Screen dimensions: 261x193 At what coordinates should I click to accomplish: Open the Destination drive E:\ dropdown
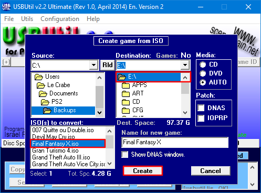coord(185,65)
